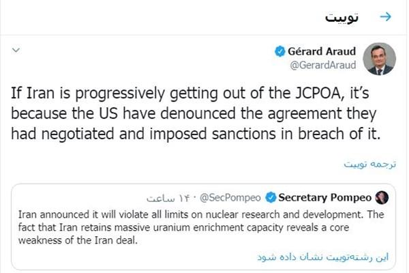Open the tweet options chevron menu
The height and width of the screenshot is (273, 409).
[x=16, y=51]
